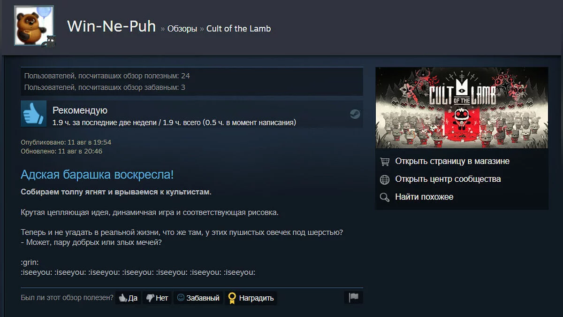This screenshot has height=317, width=563.
Task: Click the Win-Ne-Puh profile avatar
Action: tap(34, 26)
